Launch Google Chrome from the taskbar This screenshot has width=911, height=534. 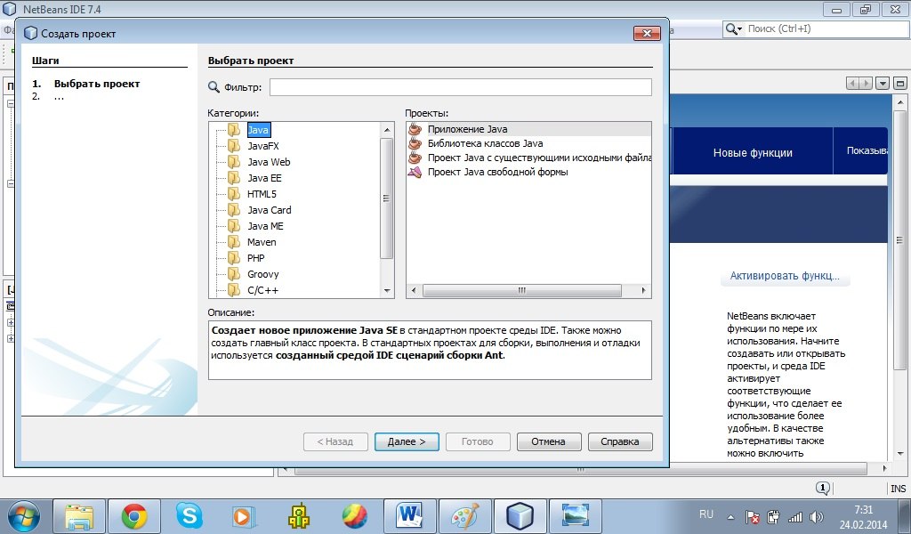pyautogui.click(x=134, y=516)
